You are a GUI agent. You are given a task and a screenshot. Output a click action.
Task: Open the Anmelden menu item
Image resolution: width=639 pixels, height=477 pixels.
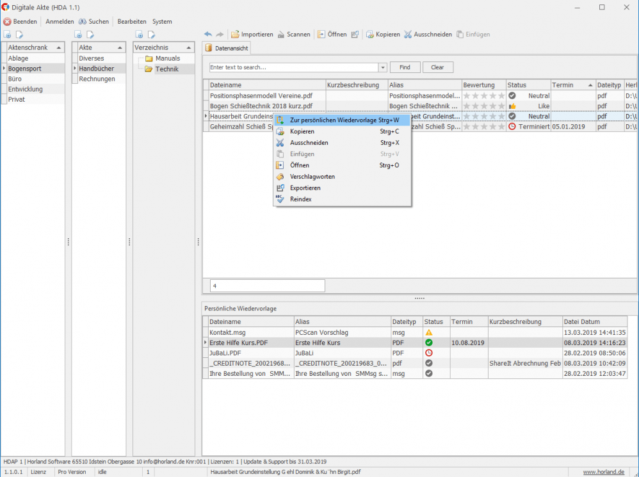(x=60, y=22)
